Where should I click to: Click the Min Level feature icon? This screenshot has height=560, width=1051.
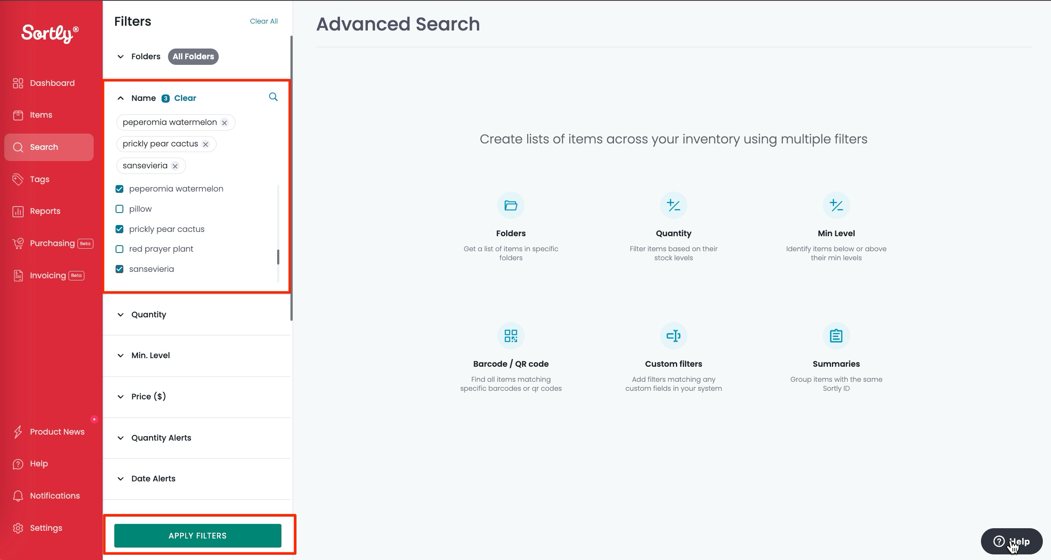[x=836, y=205]
